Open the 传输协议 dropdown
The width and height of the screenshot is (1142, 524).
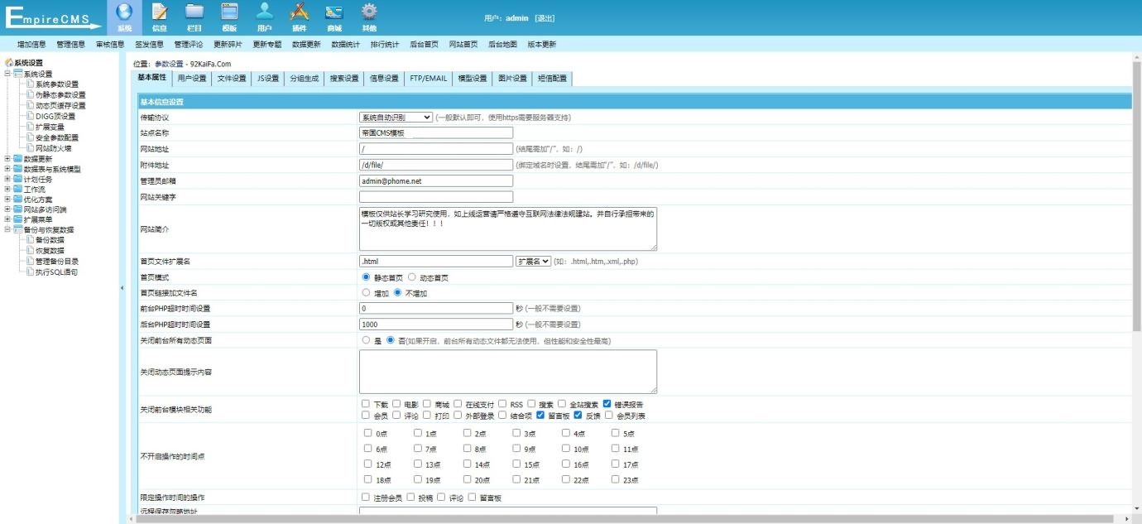tap(396, 118)
